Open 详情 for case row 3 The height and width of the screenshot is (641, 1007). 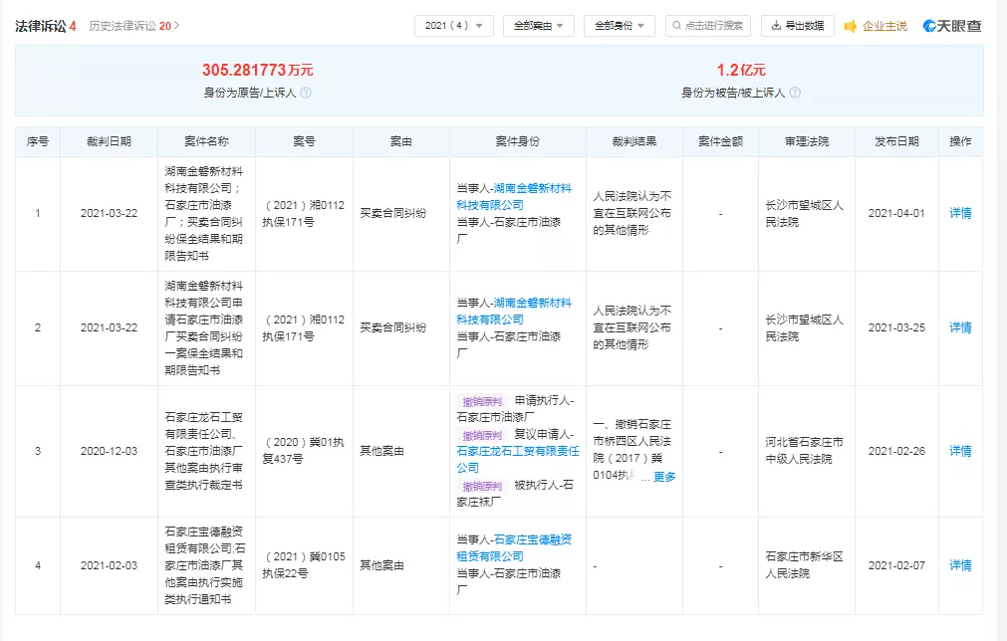tap(959, 451)
